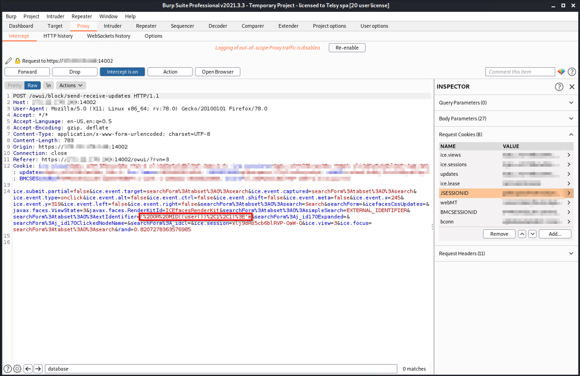Expand the Request Headers (11) section
Screen dimensions: 580x376
506,253
